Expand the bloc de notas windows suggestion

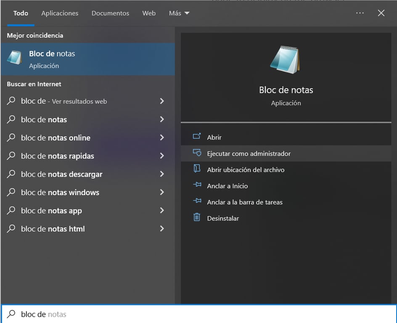point(161,192)
